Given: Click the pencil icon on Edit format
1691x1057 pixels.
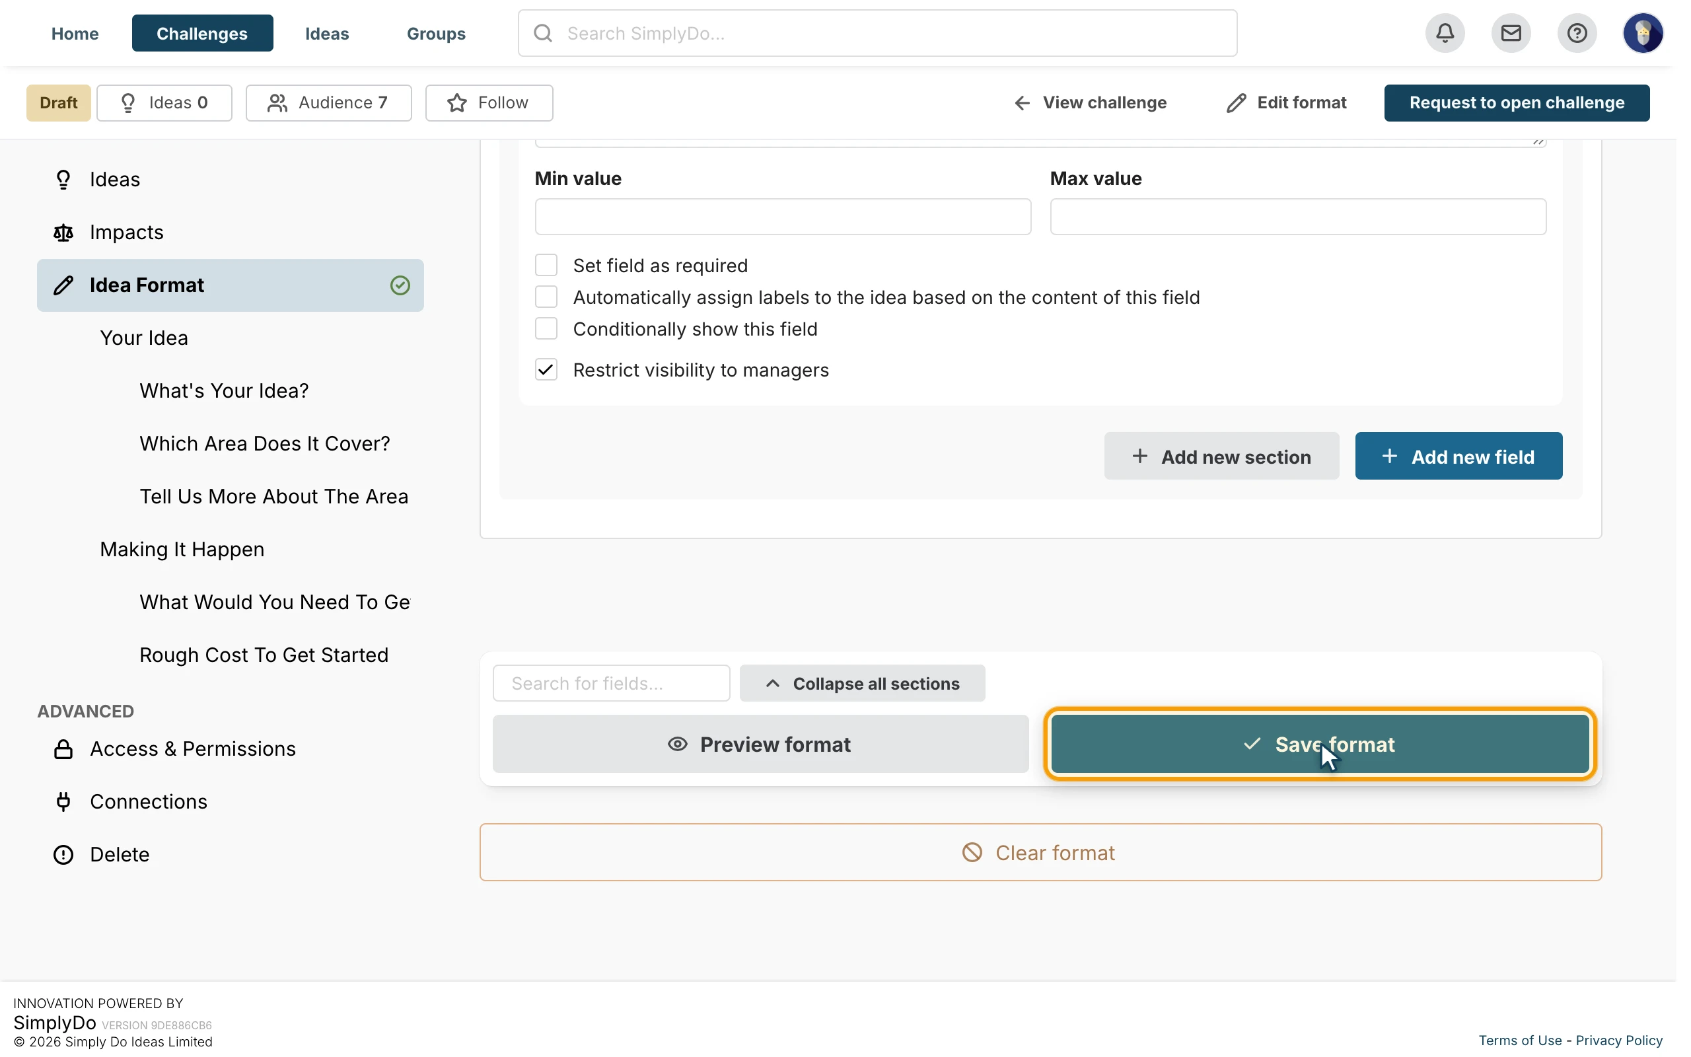Looking at the screenshot, I should [x=1236, y=103].
